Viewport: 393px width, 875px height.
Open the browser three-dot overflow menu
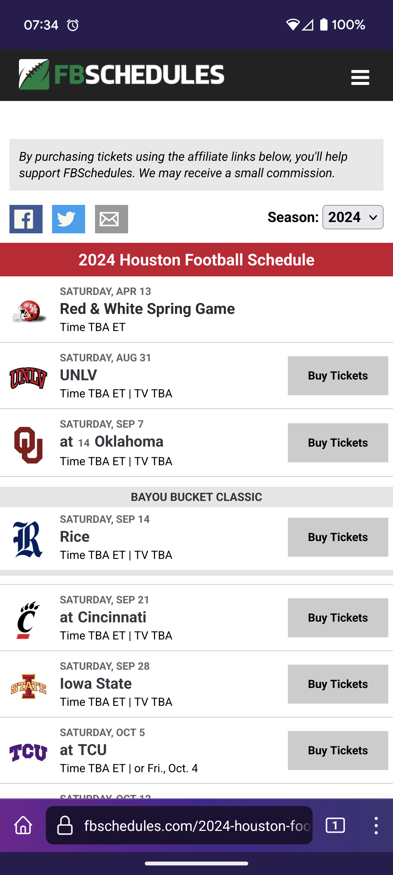(x=376, y=825)
